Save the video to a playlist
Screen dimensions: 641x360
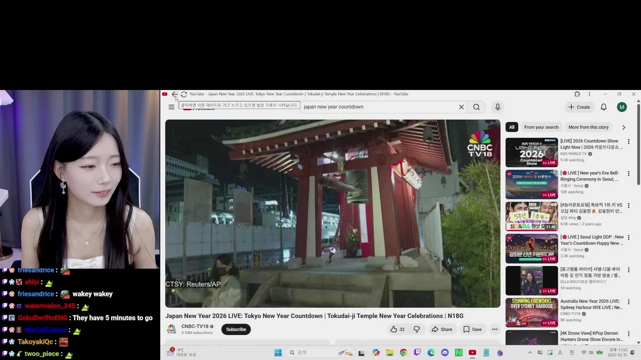point(472,329)
